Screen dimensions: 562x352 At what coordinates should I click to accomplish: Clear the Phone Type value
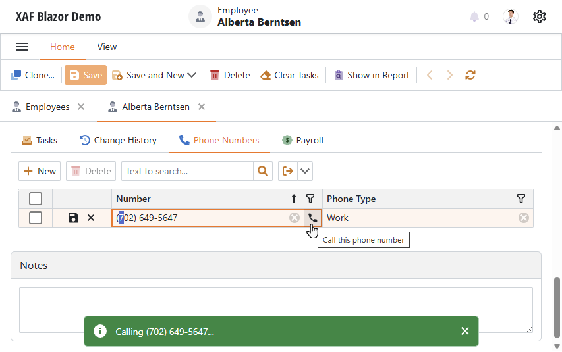coord(524,218)
